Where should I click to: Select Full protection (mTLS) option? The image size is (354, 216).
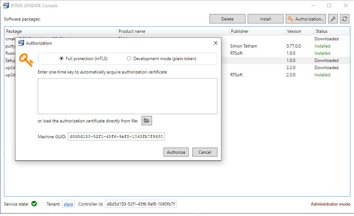pyautogui.click(x=61, y=59)
